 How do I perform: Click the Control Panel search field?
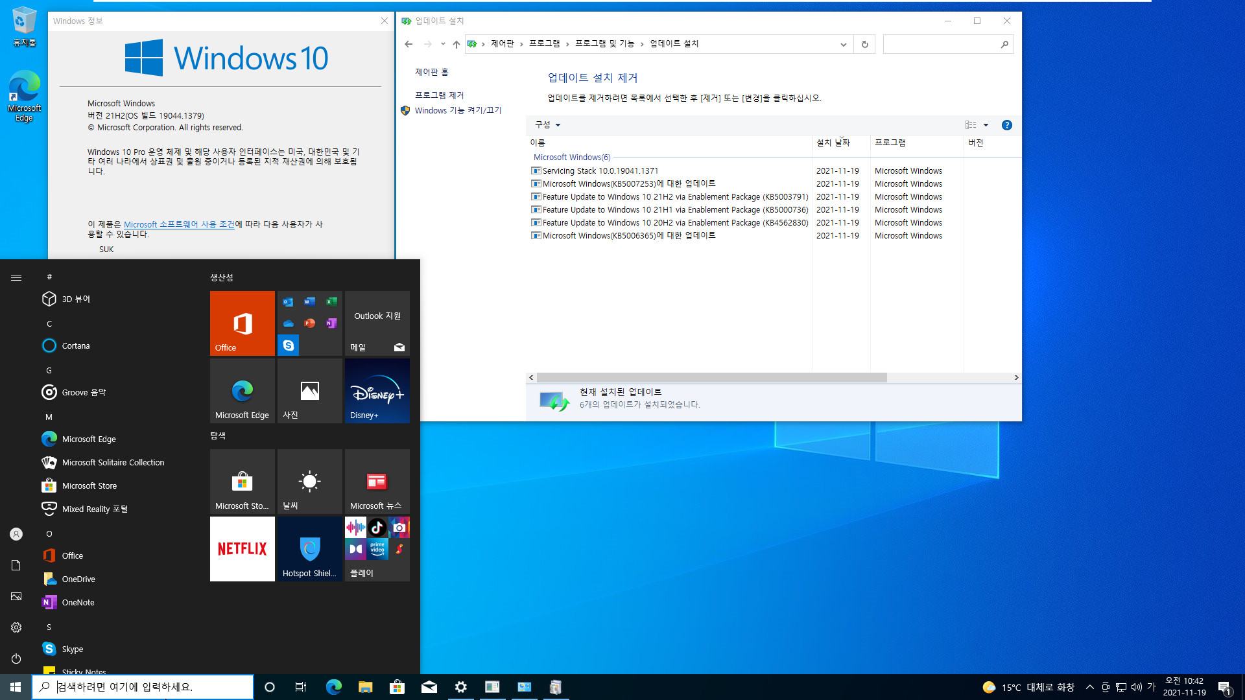tap(947, 44)
